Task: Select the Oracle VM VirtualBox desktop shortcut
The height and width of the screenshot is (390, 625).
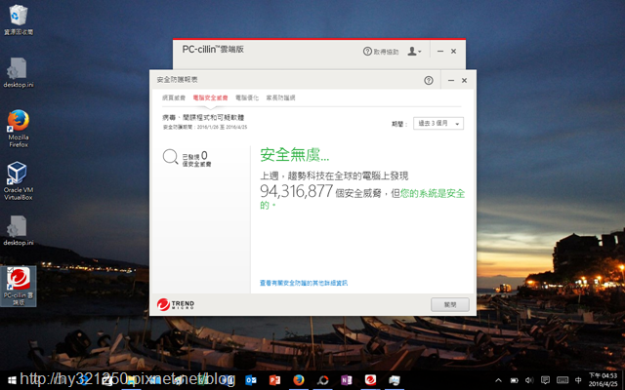Action: click(x=19, y=181)
